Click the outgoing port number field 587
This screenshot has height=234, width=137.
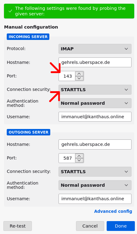(67, 158)
